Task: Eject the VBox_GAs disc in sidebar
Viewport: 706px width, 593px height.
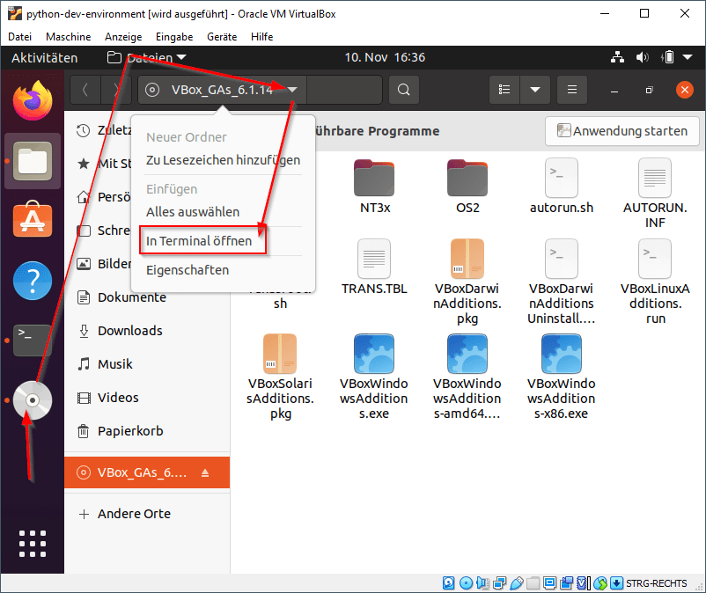Action: point(205,472)
